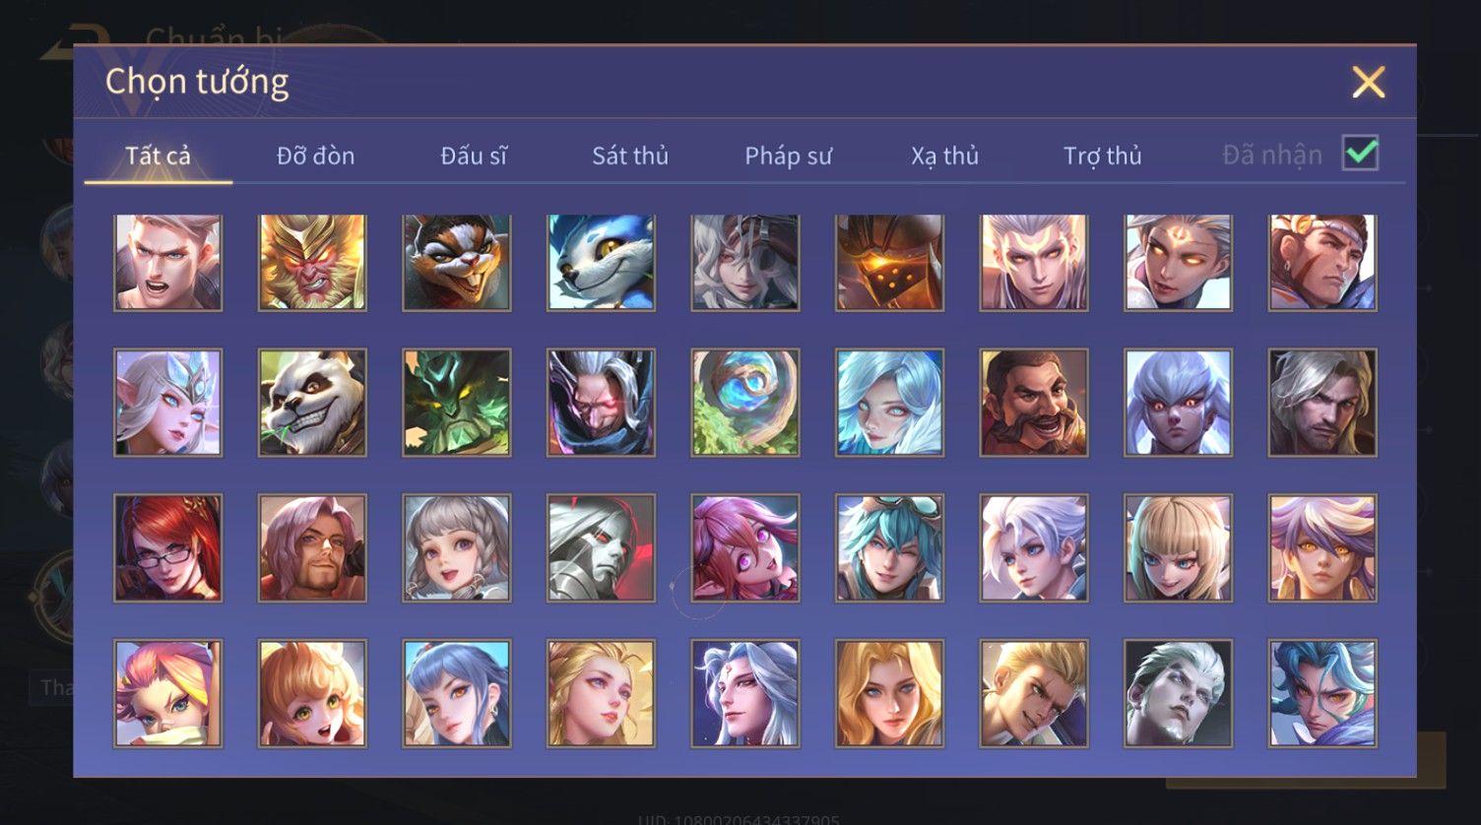This screenshot has height=825, width=1481.
Task: Choose the armored orange-visor robot hero
Action: pyautogui.click(x=889, y=263)
